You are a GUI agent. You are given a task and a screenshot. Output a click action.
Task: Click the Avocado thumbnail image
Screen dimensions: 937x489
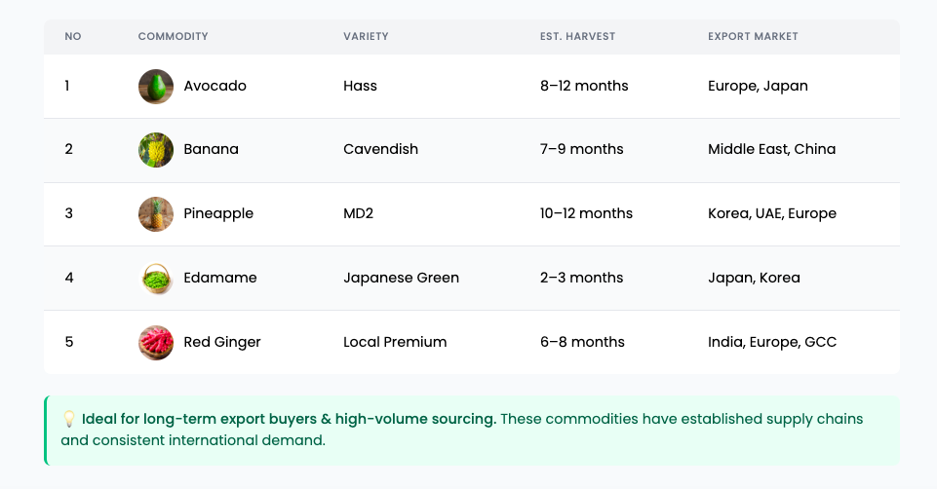pyautogui.click(x=156, y=86)
